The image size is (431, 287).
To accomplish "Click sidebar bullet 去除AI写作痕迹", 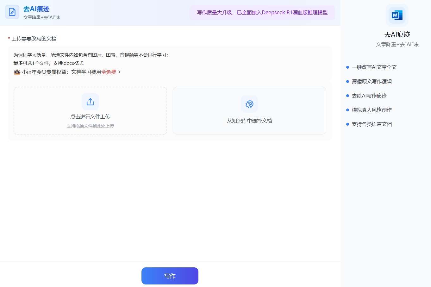I will (x=369, y=96).
